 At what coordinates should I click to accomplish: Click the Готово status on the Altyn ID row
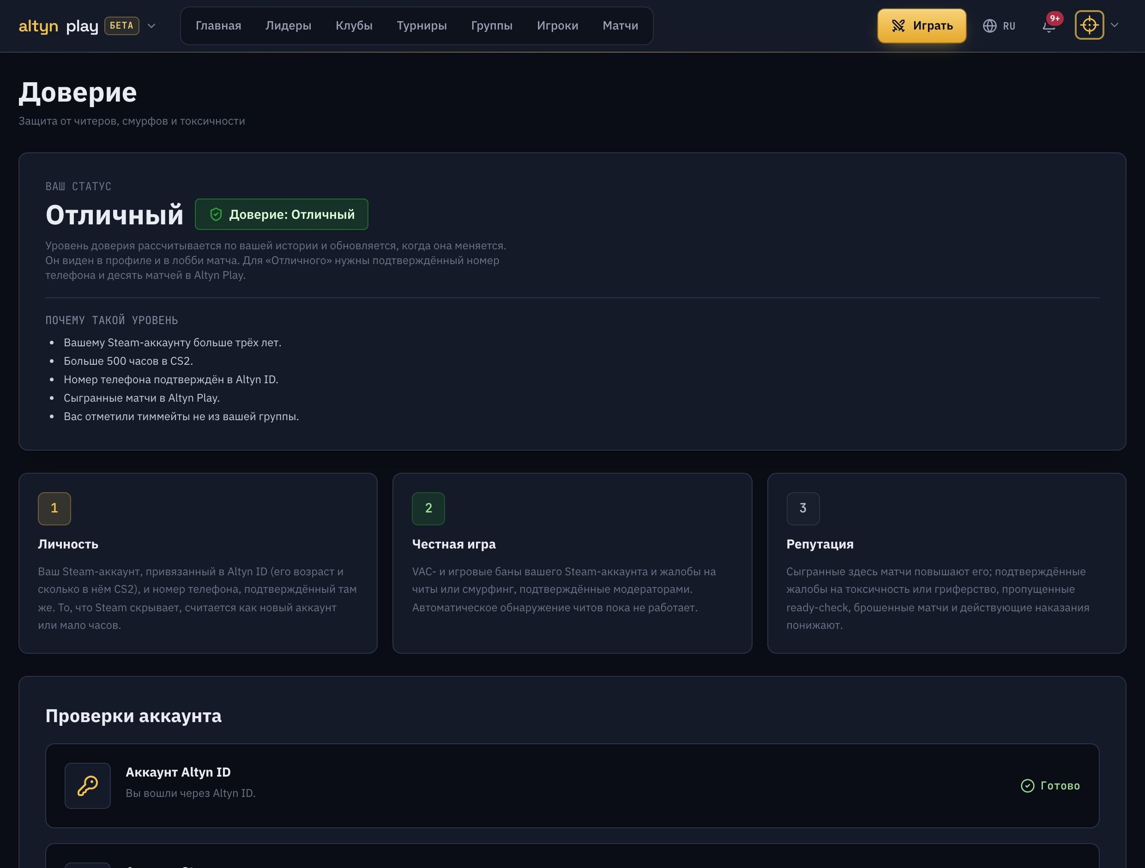(1050, 786)
